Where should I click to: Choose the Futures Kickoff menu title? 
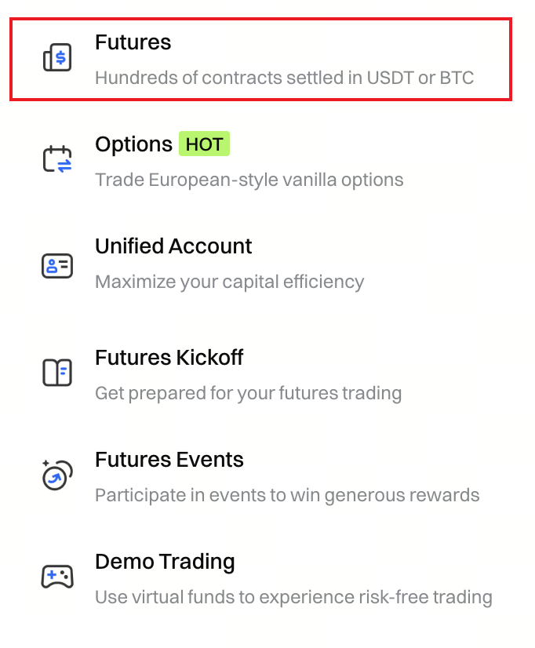click(x=169, y=358)
